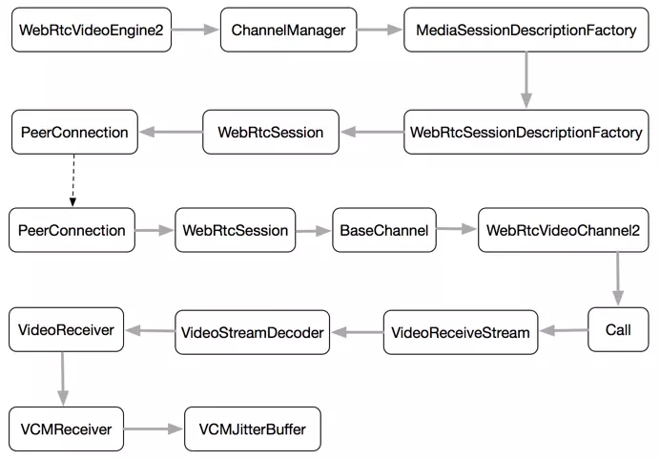Click the VideoReceiveStream box
The image size is (660, 460).
(x=462, y=332)
